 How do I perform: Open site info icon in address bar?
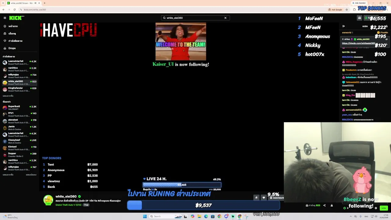21,9
